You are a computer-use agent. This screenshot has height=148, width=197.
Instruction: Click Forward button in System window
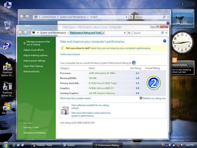point(27,17)
